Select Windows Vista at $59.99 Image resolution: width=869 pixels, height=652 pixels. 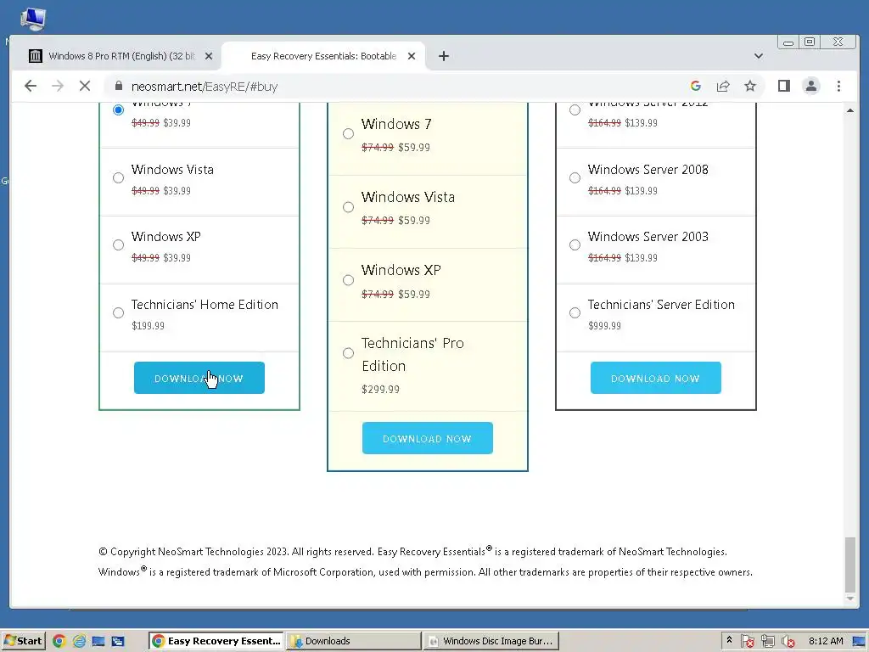pyautogui.click(x=348, y=207)
